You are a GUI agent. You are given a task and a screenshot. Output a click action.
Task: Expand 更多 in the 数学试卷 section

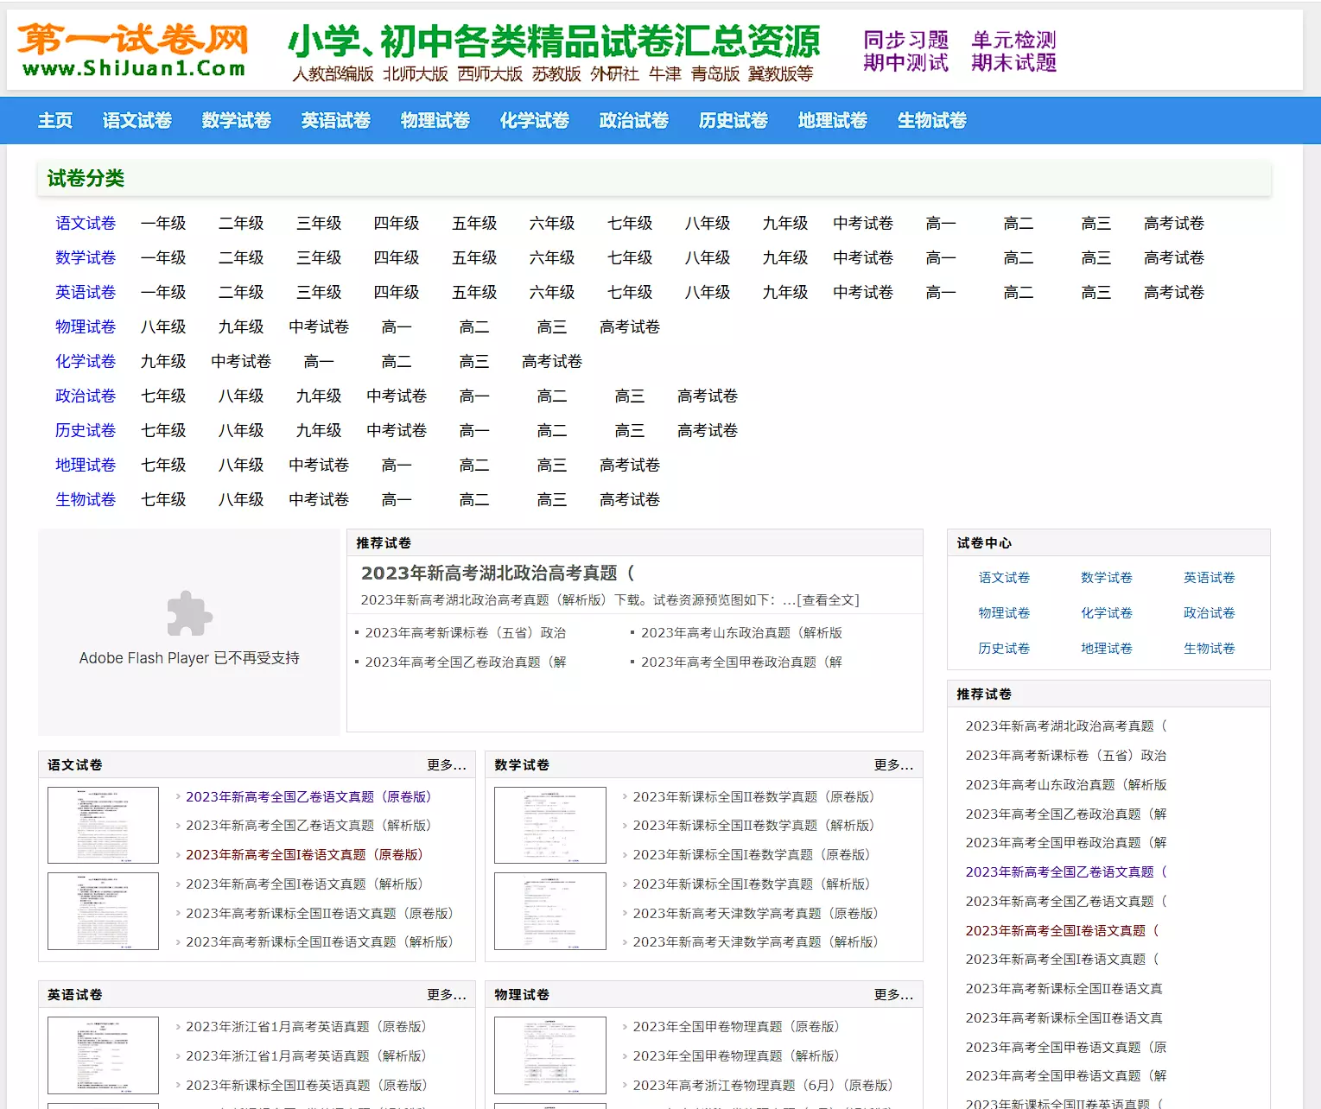892,764
